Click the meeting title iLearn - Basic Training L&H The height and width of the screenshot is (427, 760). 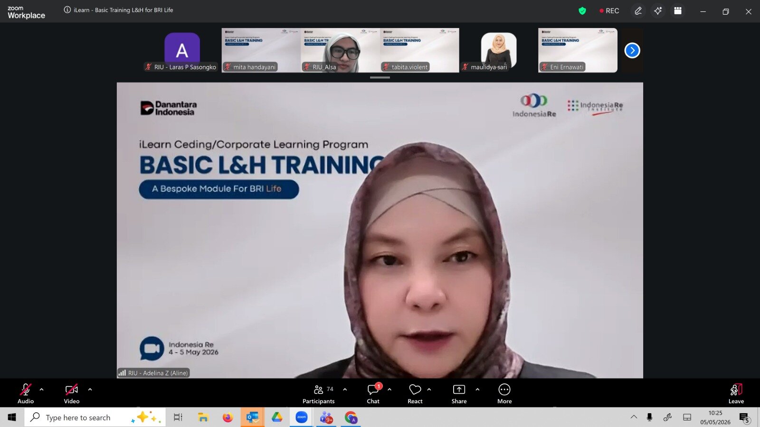click(x=123, y=10)
